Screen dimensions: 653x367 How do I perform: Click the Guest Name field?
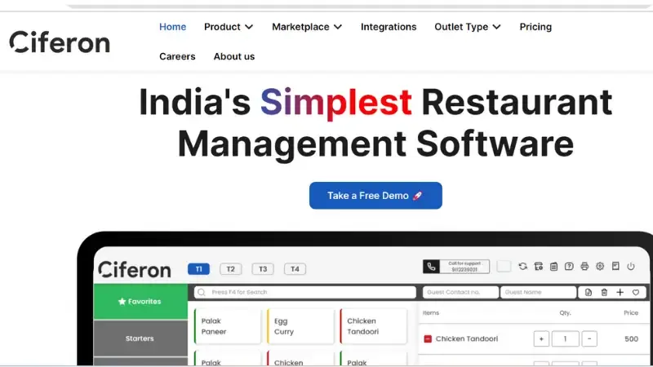tap(539, 293)
